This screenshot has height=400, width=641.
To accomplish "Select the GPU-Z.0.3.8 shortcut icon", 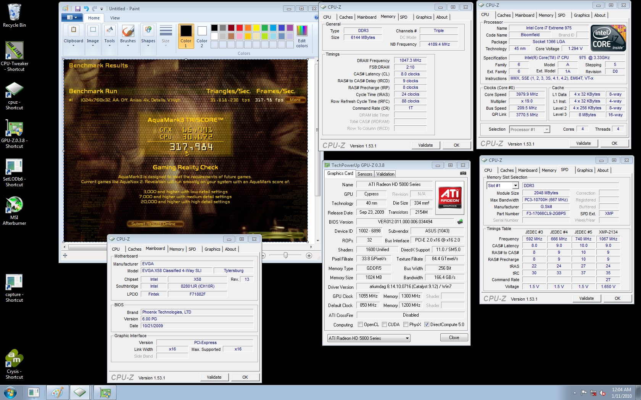I will (x=14, y=134).
